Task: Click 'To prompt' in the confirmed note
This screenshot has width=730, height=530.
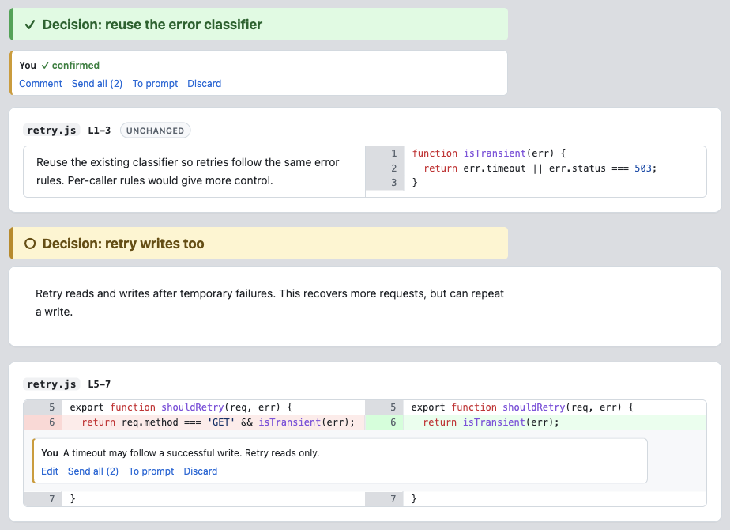Action: click(155, 83)
